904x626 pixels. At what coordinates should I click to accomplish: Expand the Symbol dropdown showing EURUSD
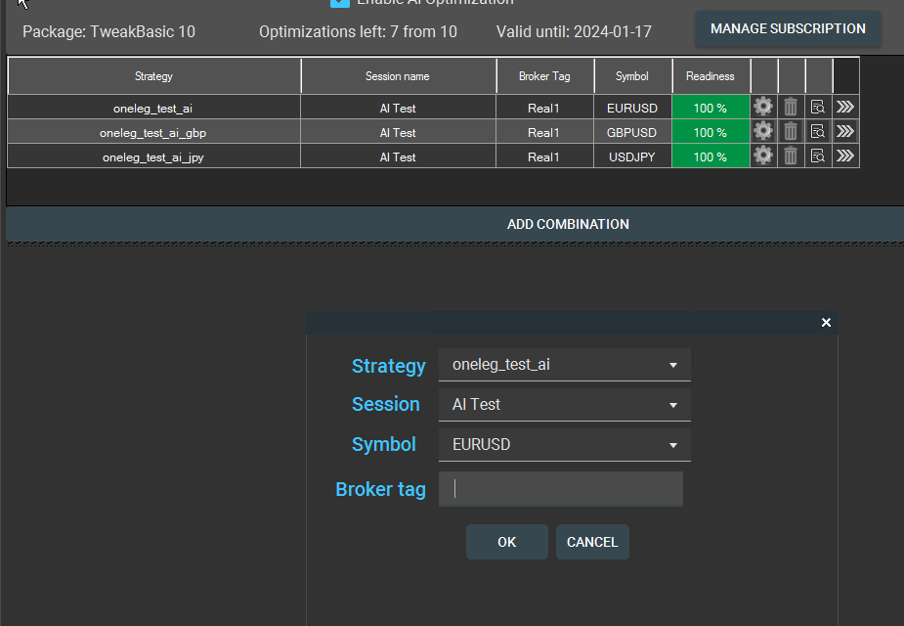click(564, 445)
